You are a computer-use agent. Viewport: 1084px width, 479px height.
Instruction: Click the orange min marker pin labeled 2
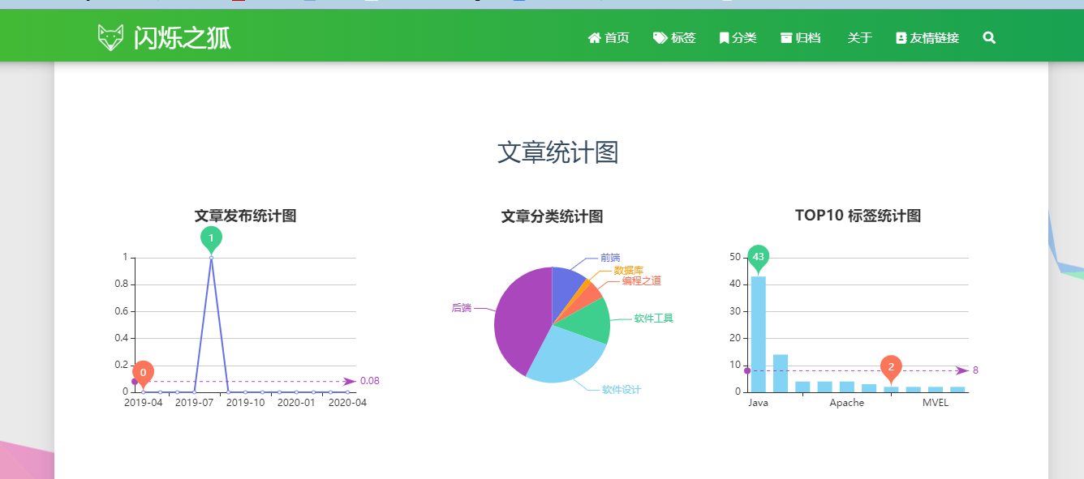point(891,367)
